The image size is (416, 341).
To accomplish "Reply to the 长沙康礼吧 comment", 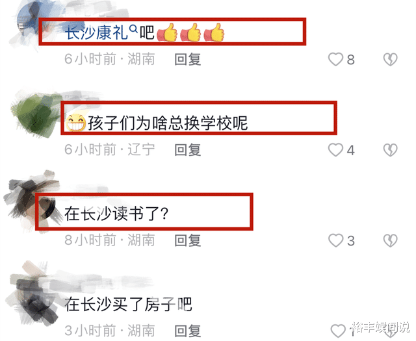I will 188,59.
